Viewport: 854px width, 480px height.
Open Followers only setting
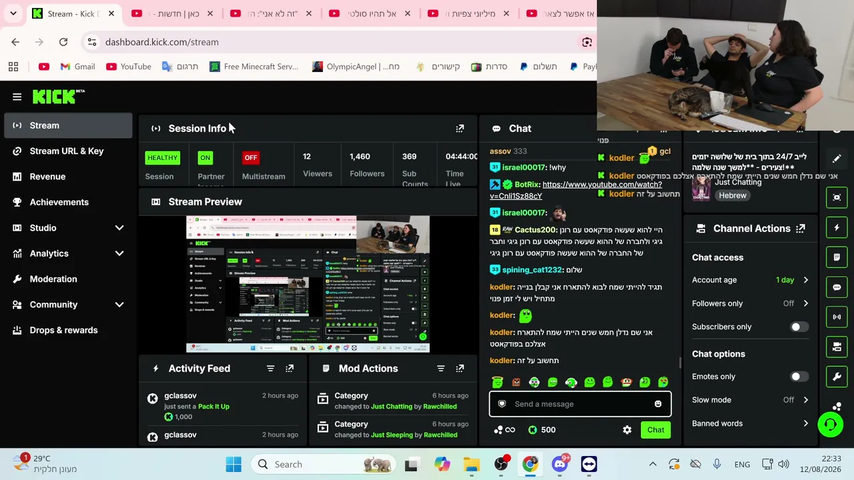(751, 303)
